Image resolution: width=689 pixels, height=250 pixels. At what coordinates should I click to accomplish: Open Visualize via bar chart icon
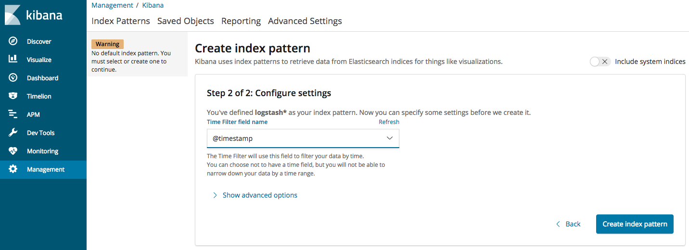(x=13, y=59)
